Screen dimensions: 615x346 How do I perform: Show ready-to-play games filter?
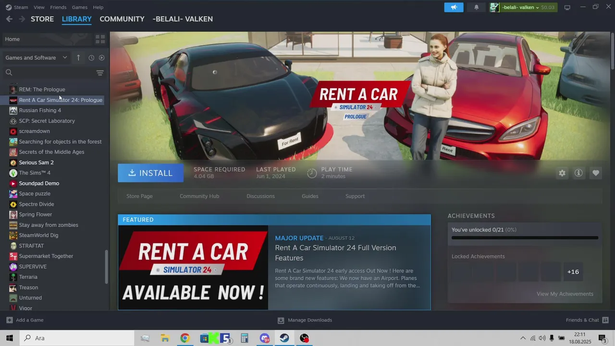(x=101, y=58)
